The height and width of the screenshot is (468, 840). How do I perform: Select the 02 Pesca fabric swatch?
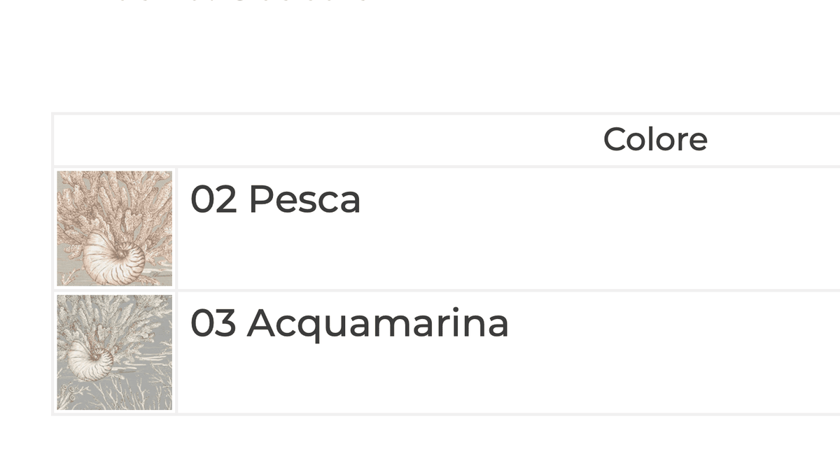pos(115,229)
